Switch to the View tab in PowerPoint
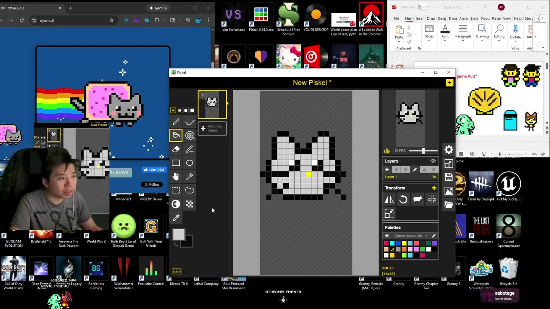Image resolution: width=550 pixels, height=309 pixels. click(507, 18)
